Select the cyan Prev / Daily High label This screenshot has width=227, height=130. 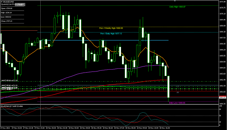111,34
